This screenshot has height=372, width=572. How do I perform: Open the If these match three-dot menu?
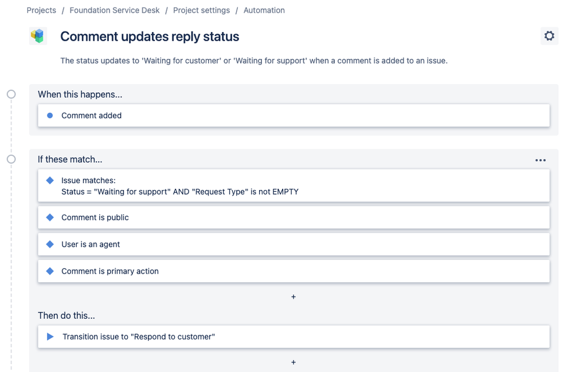coord(540,160)
